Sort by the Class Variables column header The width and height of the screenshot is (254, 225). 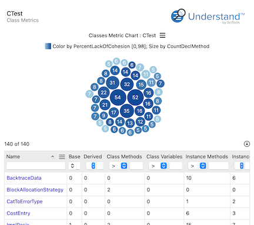164,157
